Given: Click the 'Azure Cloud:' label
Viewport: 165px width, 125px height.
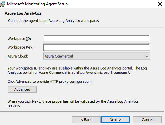Looking at the screenshot, I should 18,56.
